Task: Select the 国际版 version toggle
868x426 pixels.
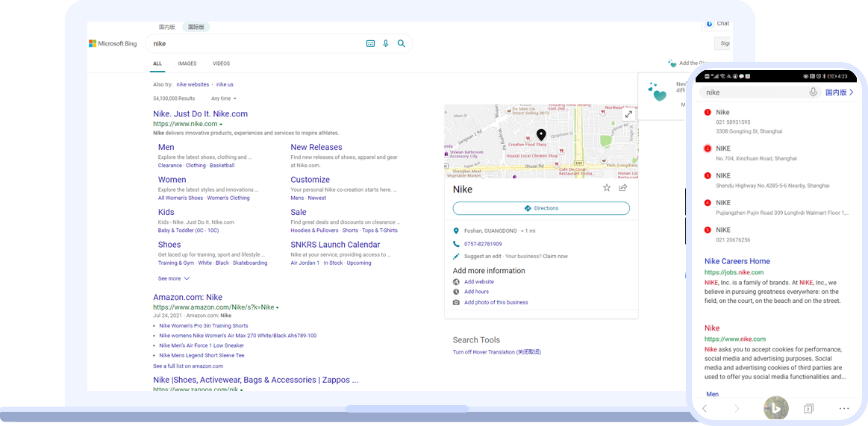Action: point(196,27)
